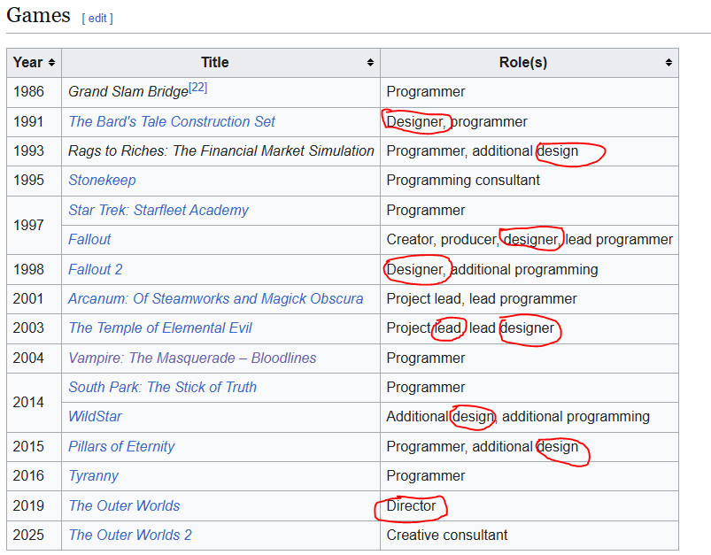Follow South Park: The Stick of Truth link
This screenshot has width=711, height=555.
point(162,387)
